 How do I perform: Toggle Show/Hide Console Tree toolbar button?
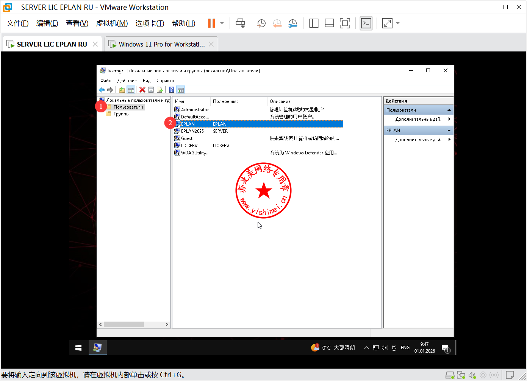131,90
